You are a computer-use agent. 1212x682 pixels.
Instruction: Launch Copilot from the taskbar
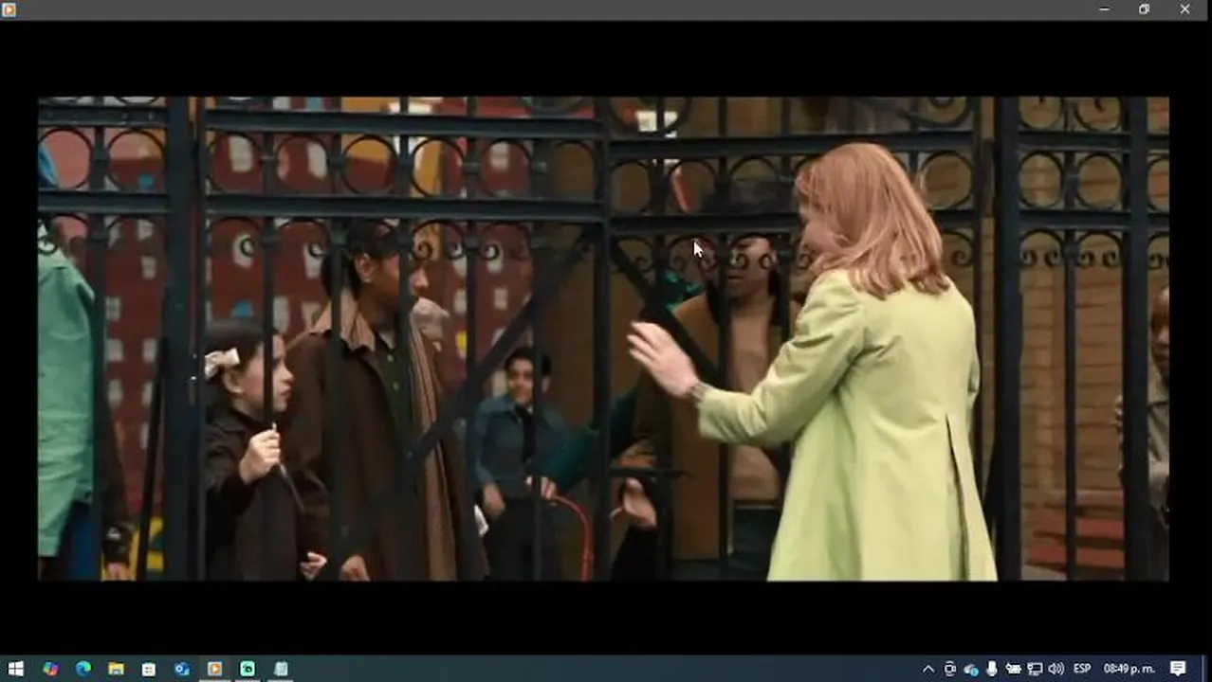point(50,669)
